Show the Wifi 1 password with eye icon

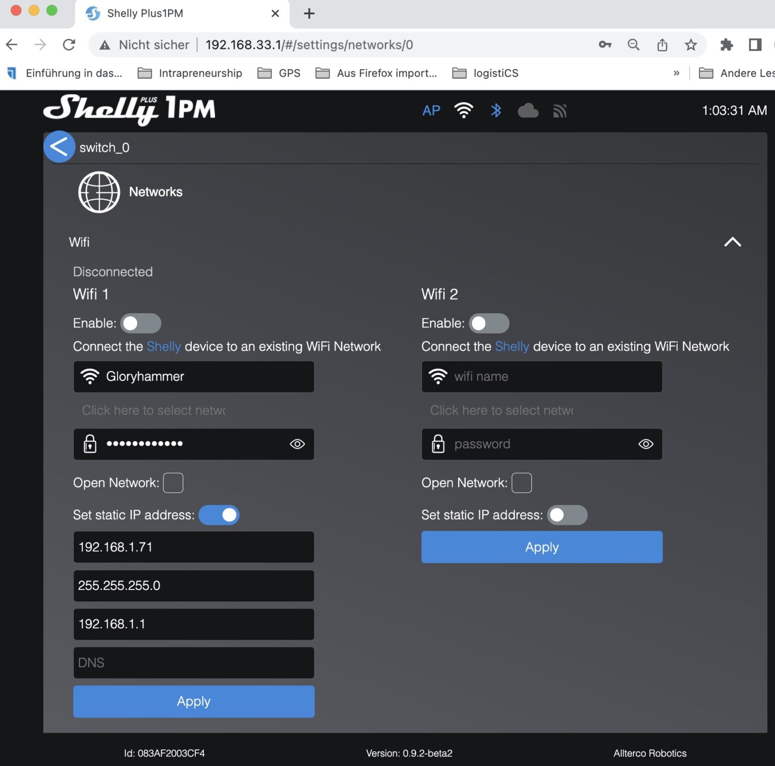297,444
